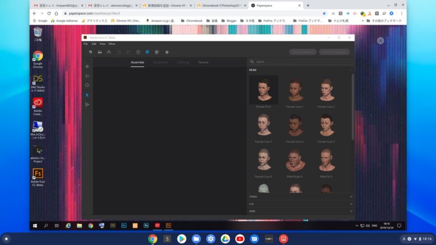Click the circular reset-view icon in the Fuse toolbar
436x245 pixels.
pos(138,52)
